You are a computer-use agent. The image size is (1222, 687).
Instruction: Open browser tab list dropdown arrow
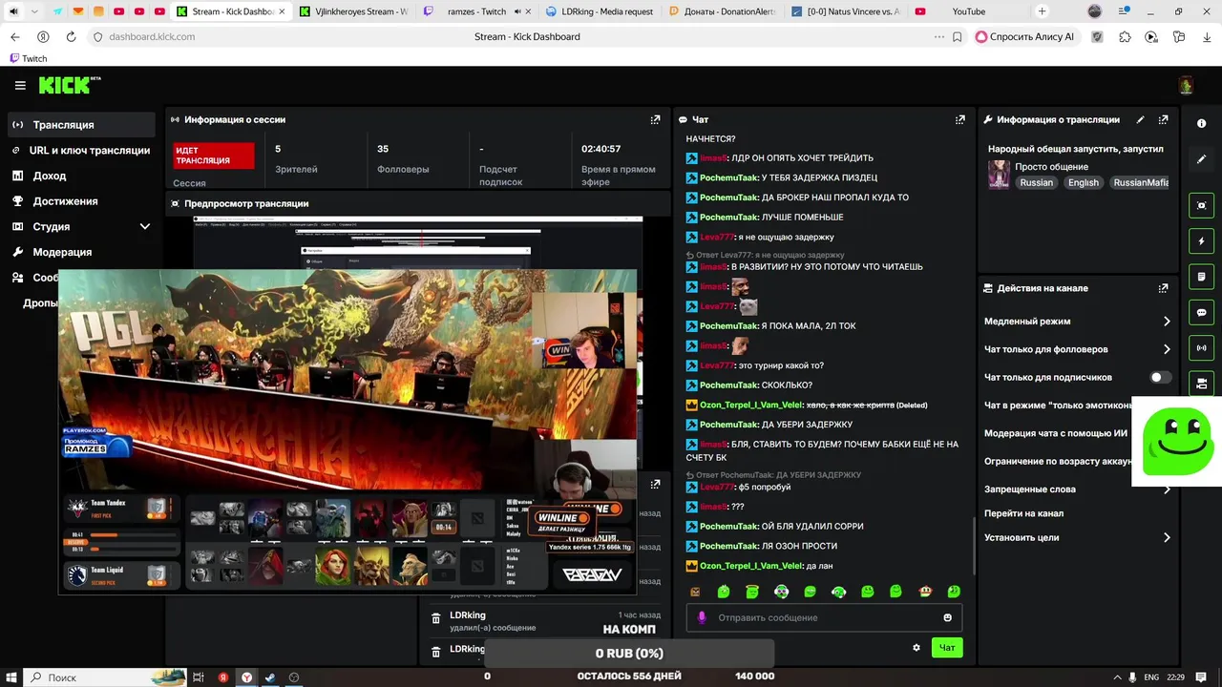[34, 11]
